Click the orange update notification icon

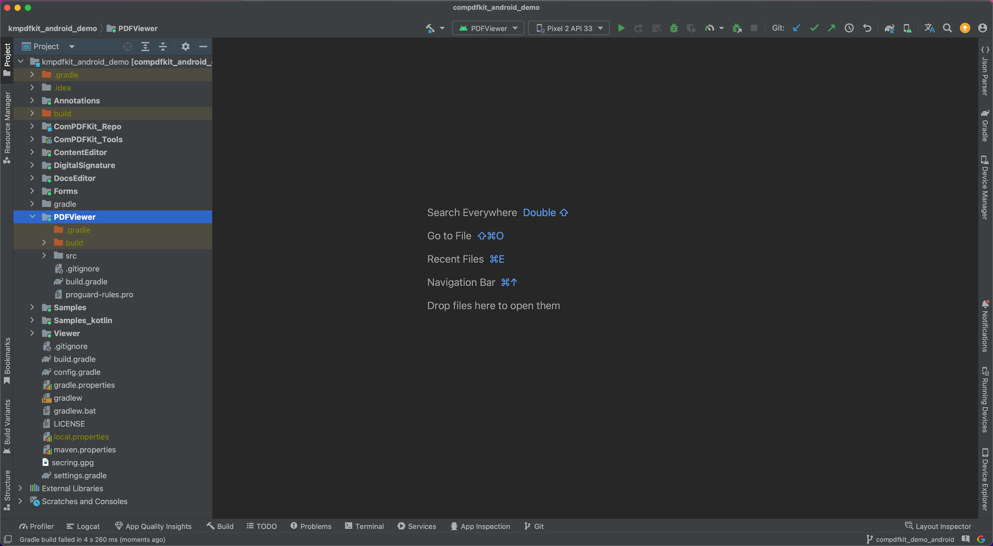tap(965, 28)
